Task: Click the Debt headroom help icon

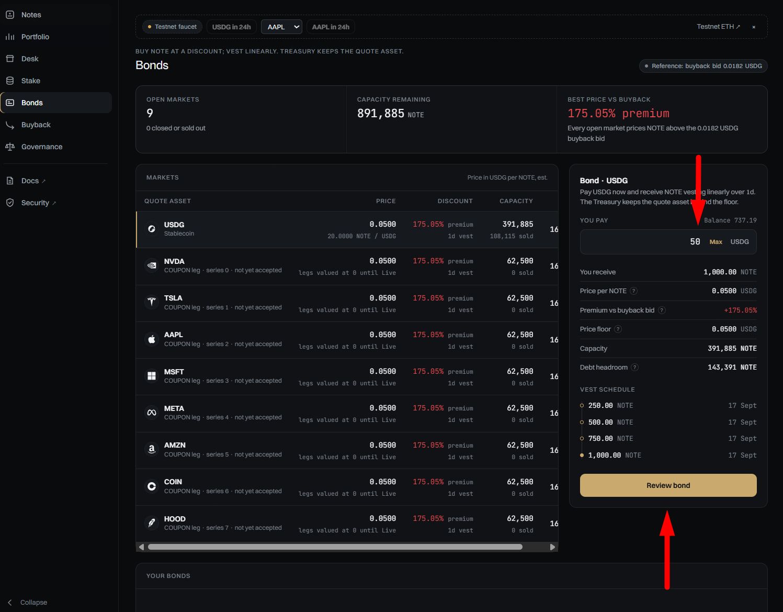Action: tap(634, 368)
